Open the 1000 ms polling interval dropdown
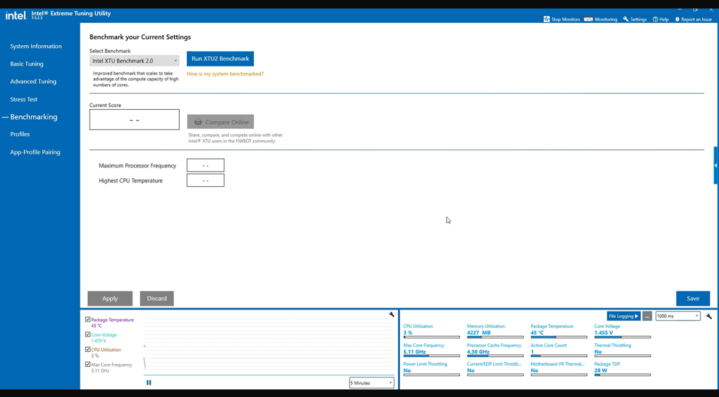719x397 pixels. tap(678, 316)
